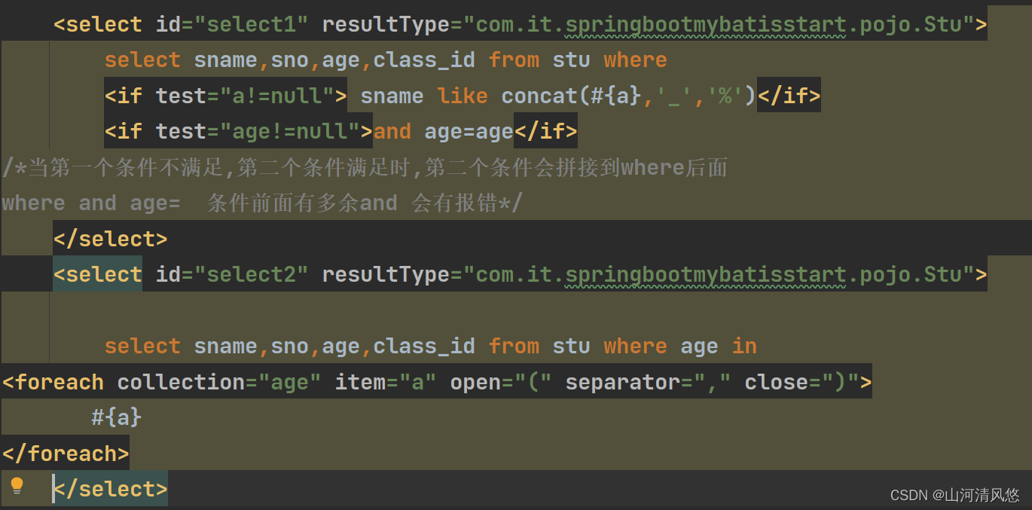The height and width of the screenshot is (510, 1032).
Task: Click the if test="age!=null" condition
Action: click(x=235, y=131)
